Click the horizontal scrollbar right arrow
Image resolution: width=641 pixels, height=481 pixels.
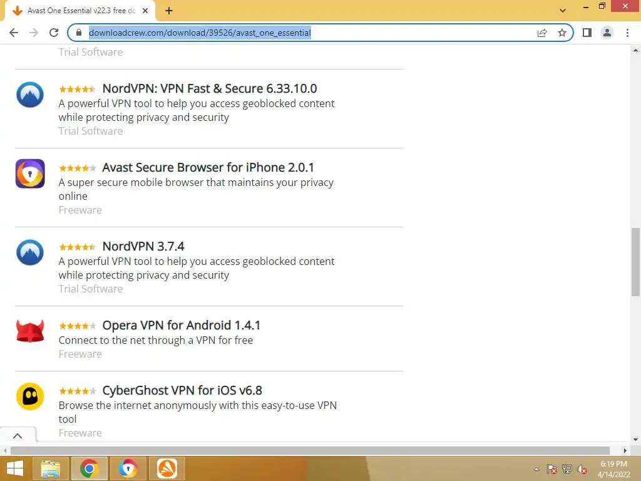pos(625,450)
